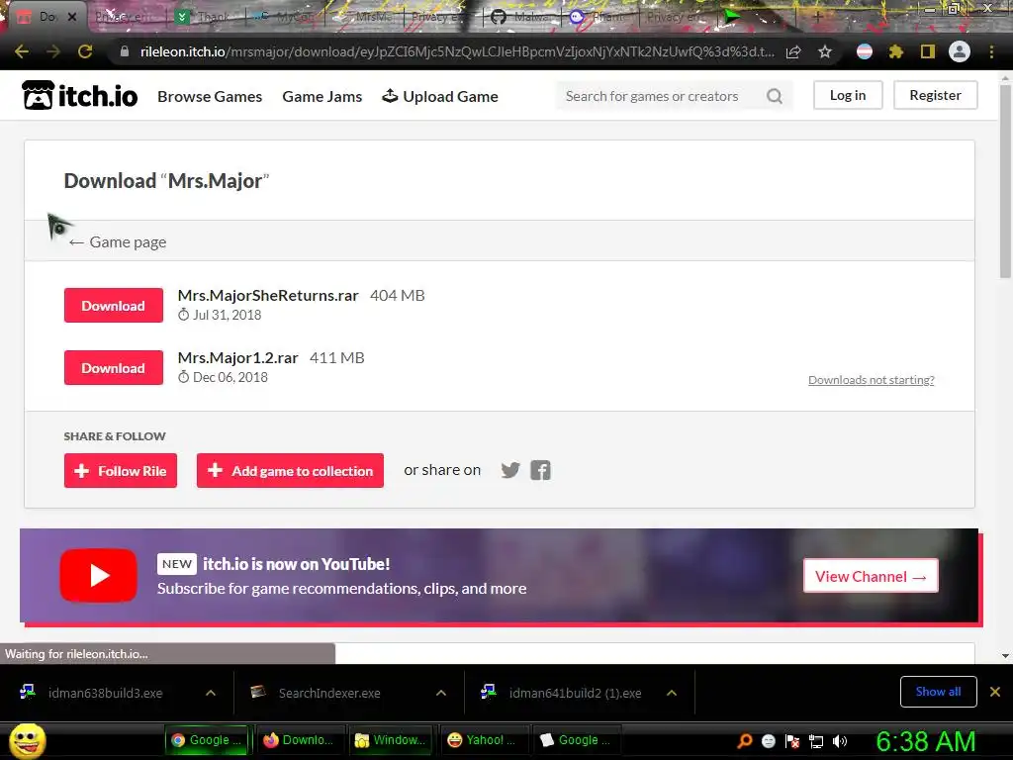
Task: Click the Downloads not starting? link
Action: (x=871, y=380)
